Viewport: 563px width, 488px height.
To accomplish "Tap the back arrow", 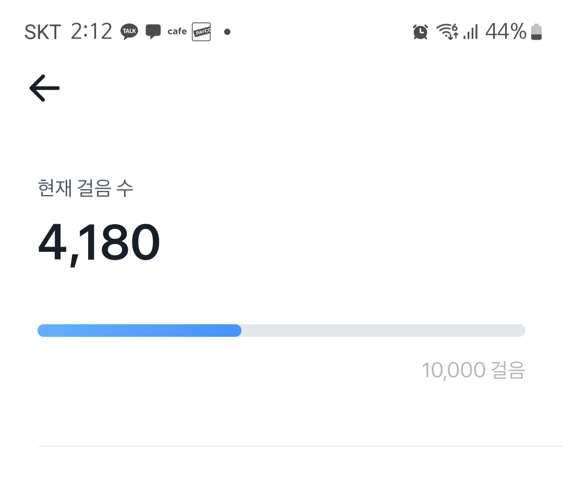I will (44, 88).
